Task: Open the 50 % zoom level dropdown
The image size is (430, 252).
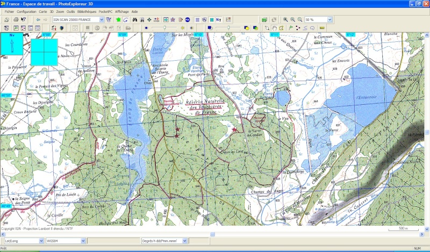Action: (x=330, y=20)
